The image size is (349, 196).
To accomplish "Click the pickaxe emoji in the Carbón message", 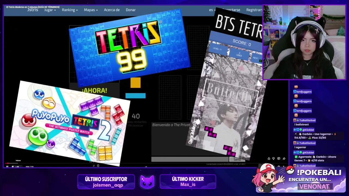I will (x=296, y=134).
